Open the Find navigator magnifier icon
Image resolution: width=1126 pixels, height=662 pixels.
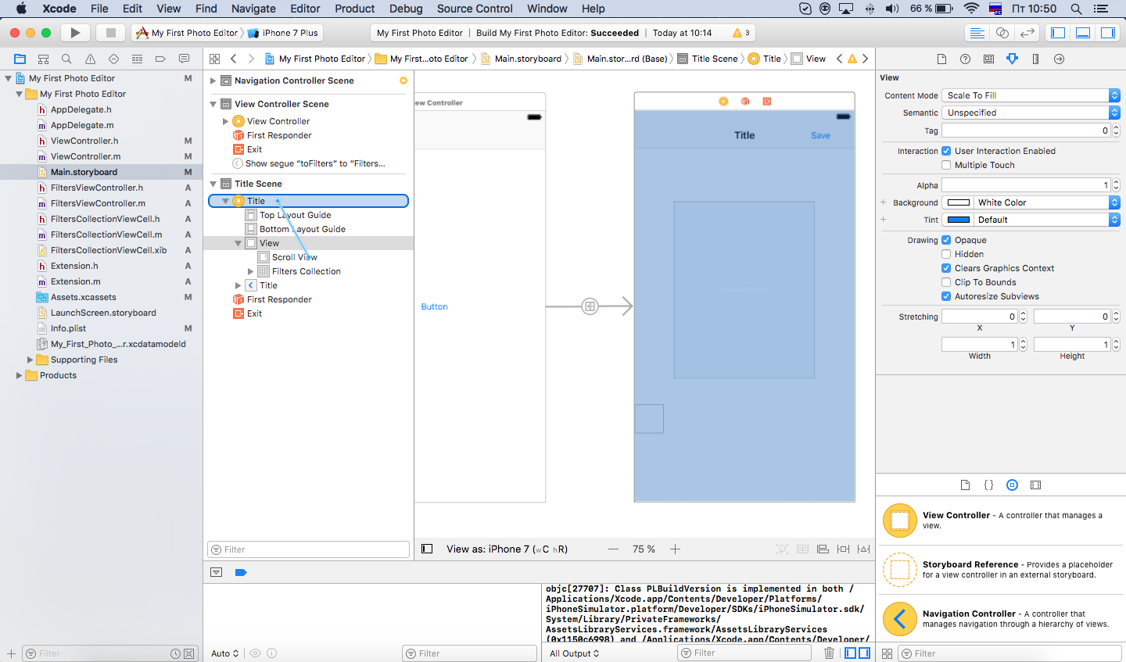pos(67,59)
